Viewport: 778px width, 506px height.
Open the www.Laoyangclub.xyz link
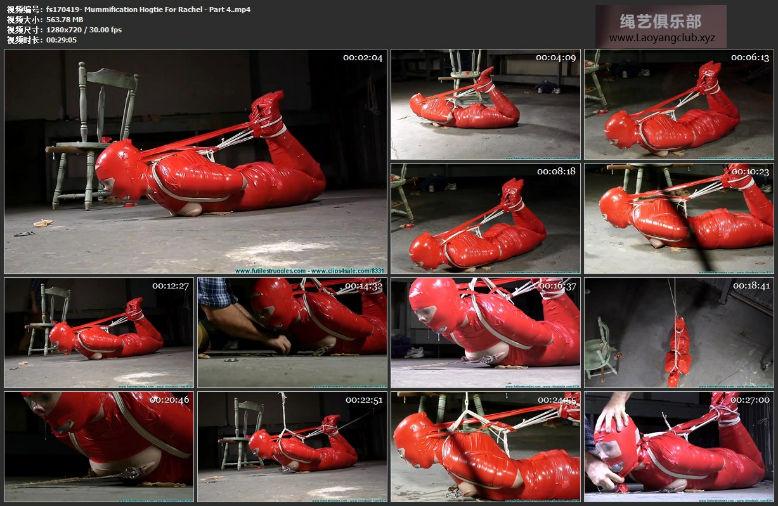point(661,38)
